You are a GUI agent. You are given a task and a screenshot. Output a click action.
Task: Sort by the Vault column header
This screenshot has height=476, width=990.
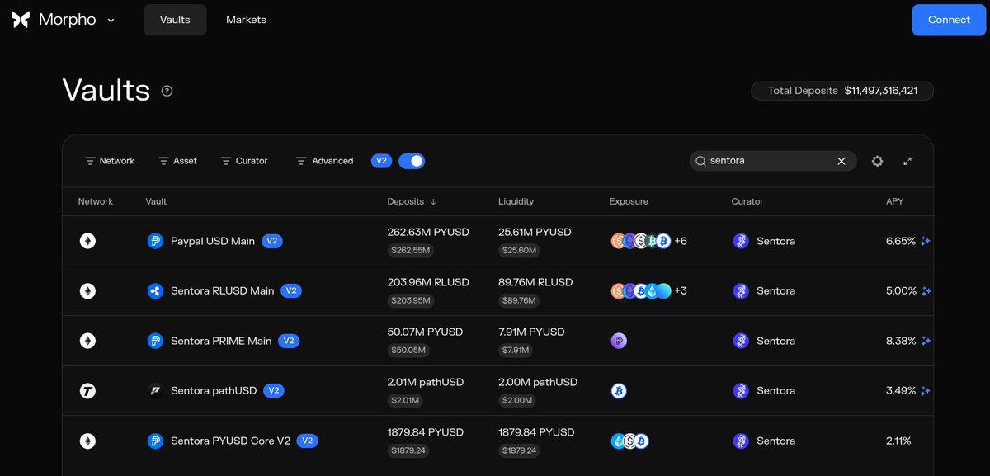[x=156, y=201]
